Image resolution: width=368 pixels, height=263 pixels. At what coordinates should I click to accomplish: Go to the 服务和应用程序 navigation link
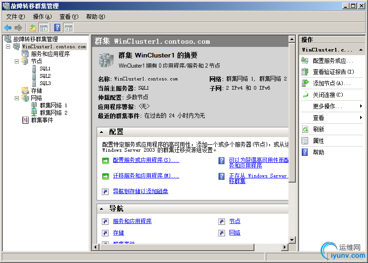tap(132, 221)
